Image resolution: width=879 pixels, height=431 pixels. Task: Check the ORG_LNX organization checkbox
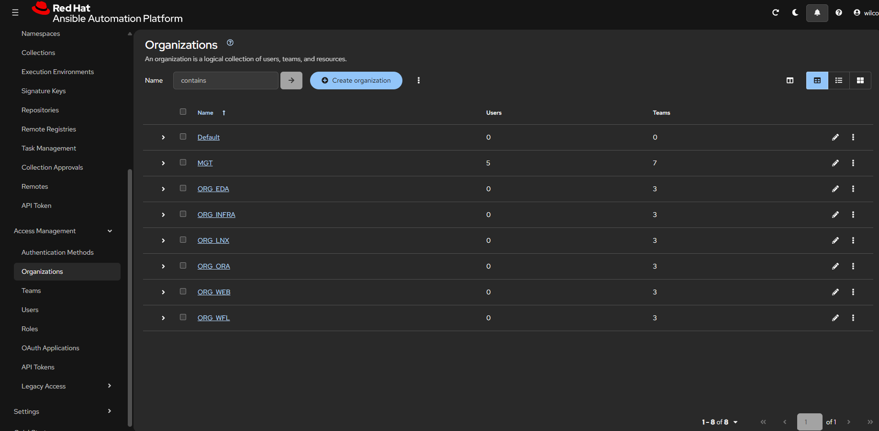click(x=183, y=240)
